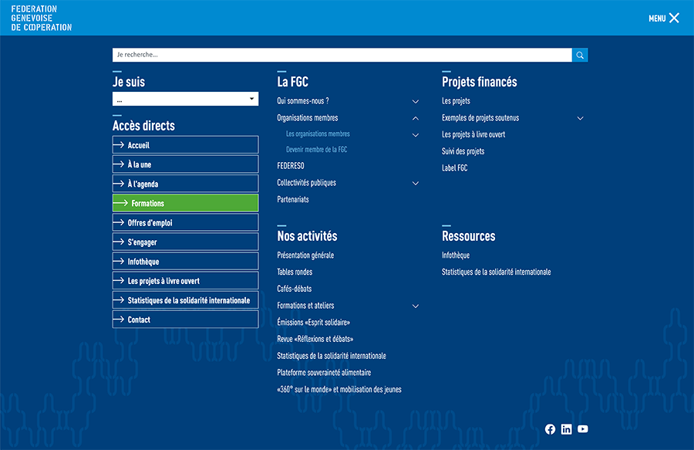This screenshot has height=450, width=694.
Task: Open 'Formations et ateliers' menu item
Action: click(305, 306)
